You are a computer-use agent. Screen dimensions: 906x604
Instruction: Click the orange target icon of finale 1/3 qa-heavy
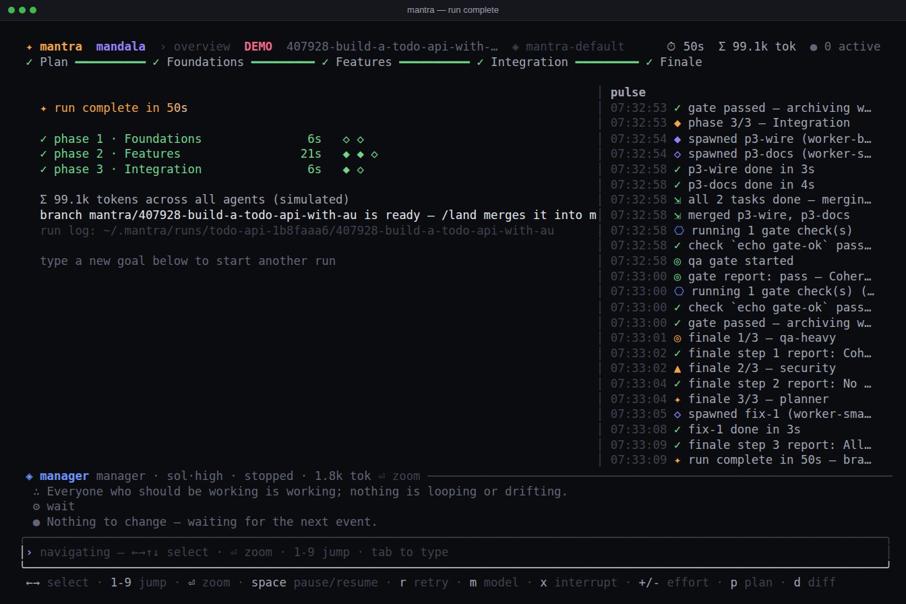(x=677, y=338)
